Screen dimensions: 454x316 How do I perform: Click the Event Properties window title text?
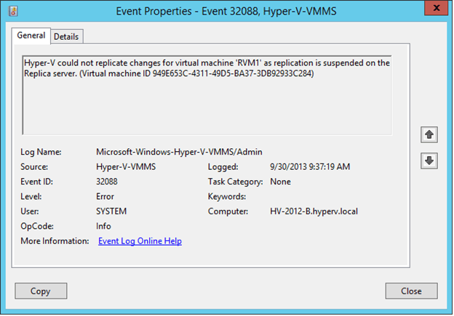point(226,12)
